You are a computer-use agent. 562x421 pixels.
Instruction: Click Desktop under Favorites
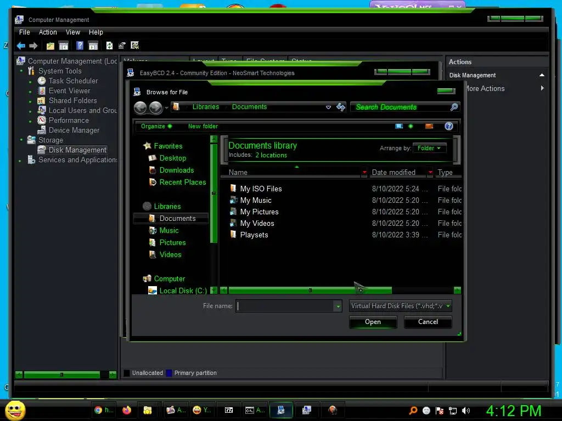coord(172,158)
